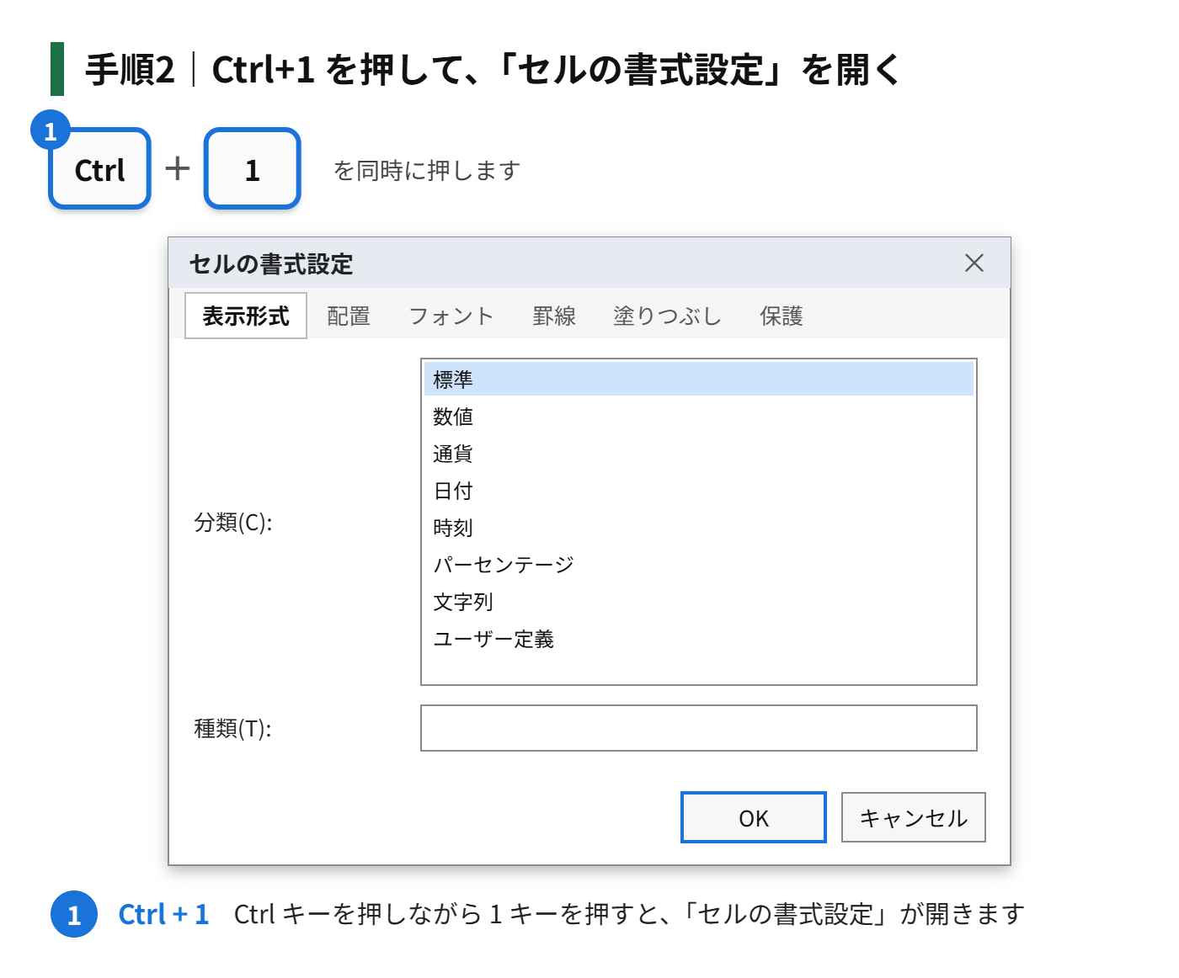The image size is (1179, 978).
Task: Pick 文字列 from the category list
Action: click(x=699, y=602)
